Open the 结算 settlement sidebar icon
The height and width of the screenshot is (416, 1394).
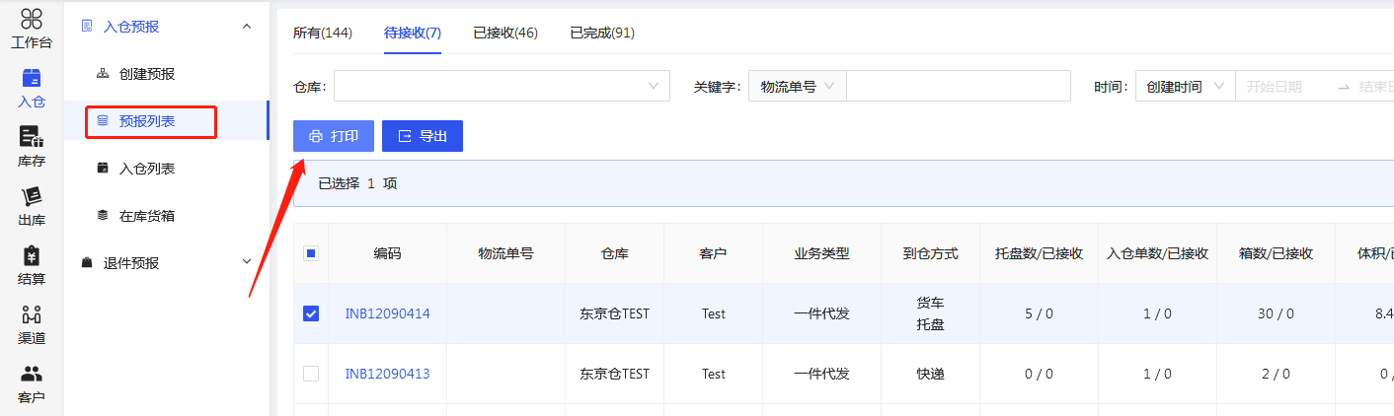click(32, 264)
